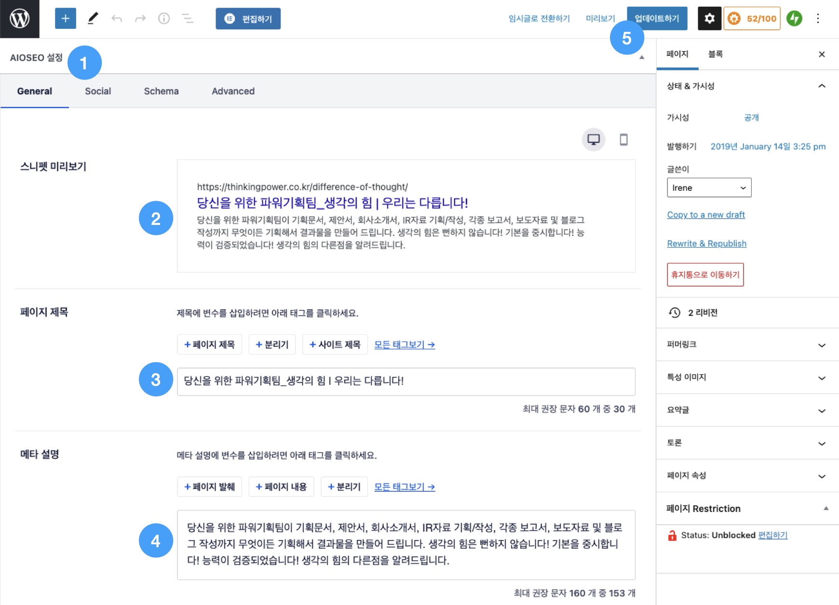
Task: Open the three-dot options menu
Action: 818,18
